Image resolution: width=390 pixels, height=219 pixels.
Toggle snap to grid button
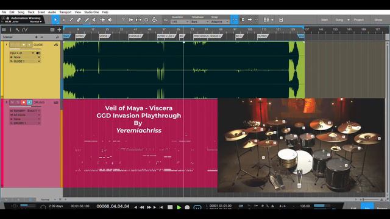pyautogui.click(x=234, y=20)
